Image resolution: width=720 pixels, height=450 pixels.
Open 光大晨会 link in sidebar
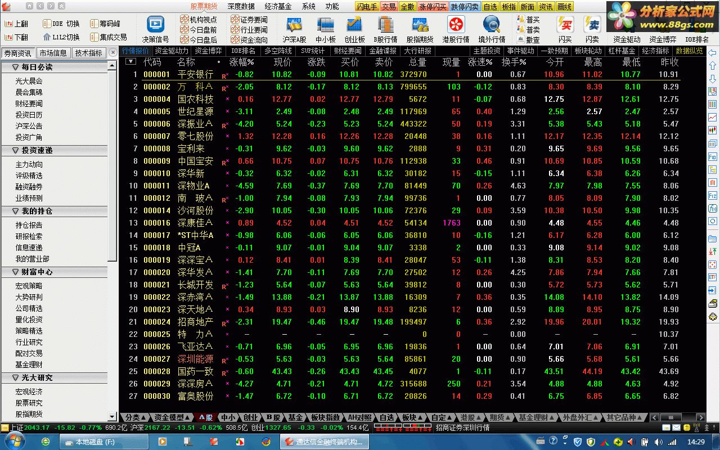click(29, 81)
